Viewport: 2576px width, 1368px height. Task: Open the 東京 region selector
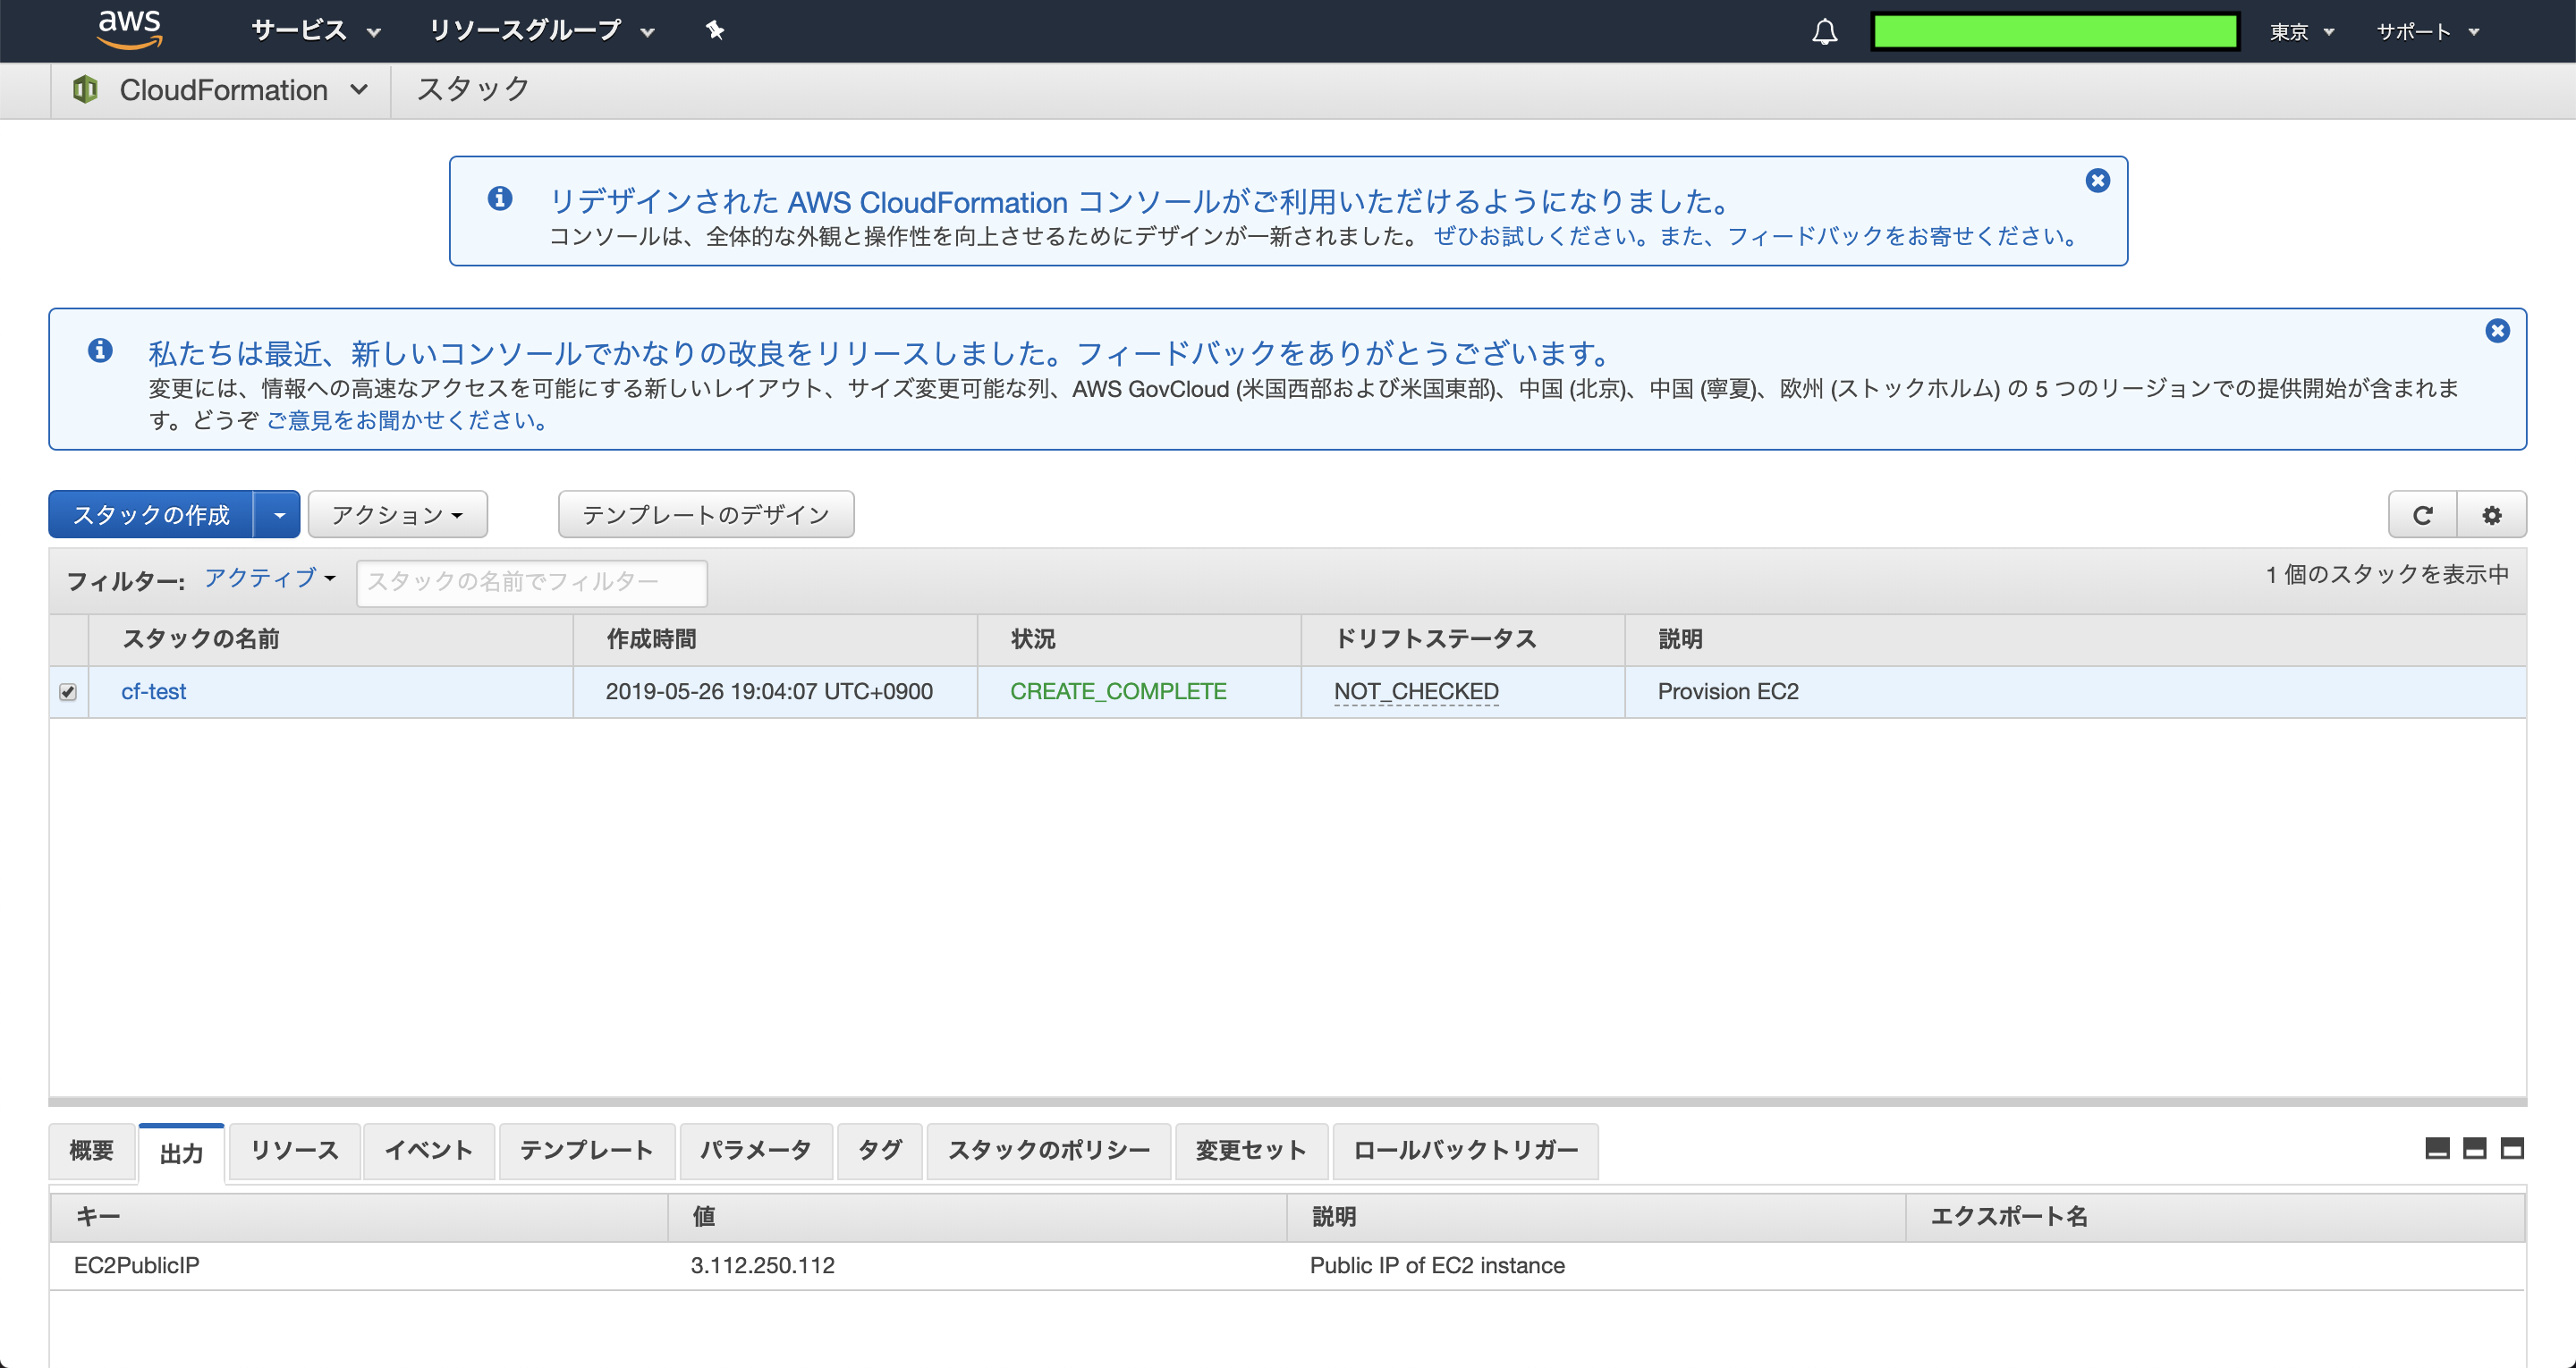[x=2300, y=31]
